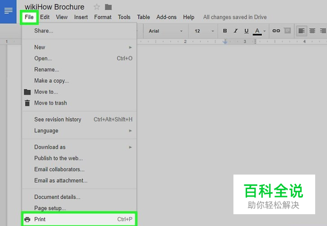Open the Tools menu

(124, 17)
